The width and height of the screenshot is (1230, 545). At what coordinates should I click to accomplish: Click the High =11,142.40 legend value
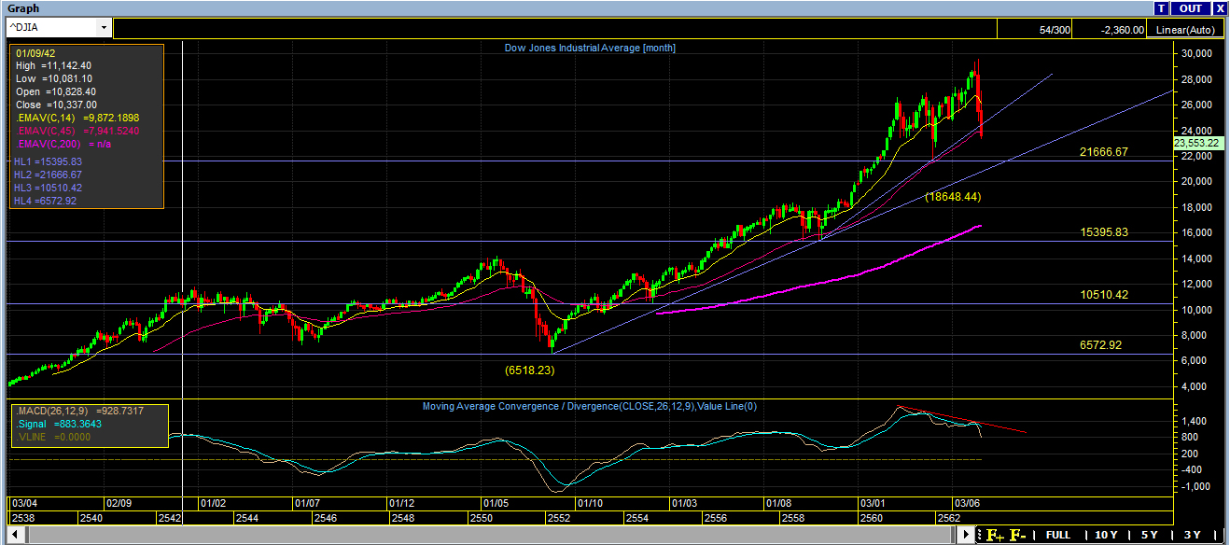pyautogui.click(x=55, y=66)
